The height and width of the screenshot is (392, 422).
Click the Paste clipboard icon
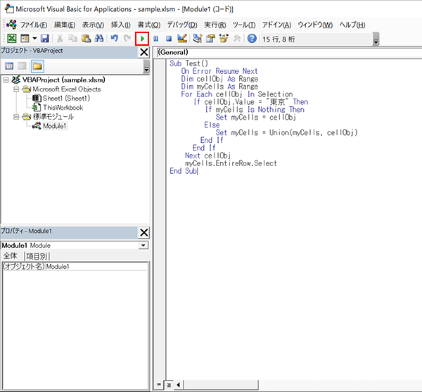86,39
